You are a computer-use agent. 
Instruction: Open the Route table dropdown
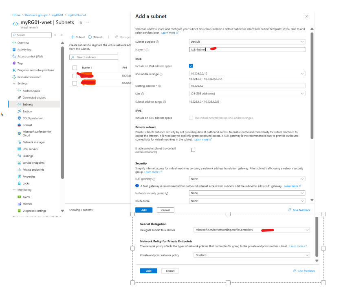tap(247, 201)
